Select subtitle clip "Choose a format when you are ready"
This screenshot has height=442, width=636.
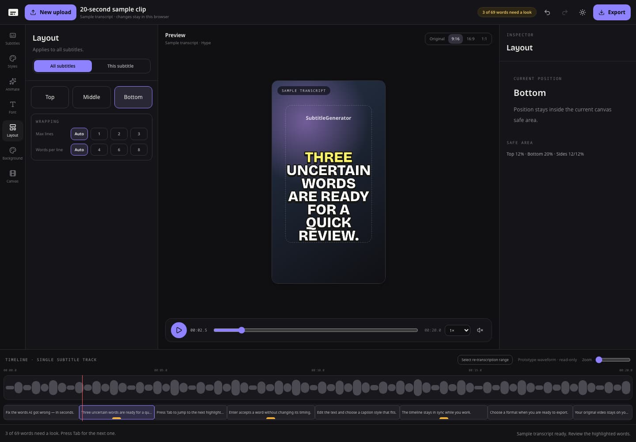pos(530,412)
